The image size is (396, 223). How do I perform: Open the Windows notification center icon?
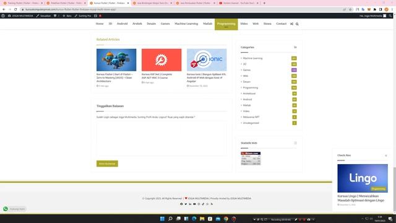click(x=390, y=219)
